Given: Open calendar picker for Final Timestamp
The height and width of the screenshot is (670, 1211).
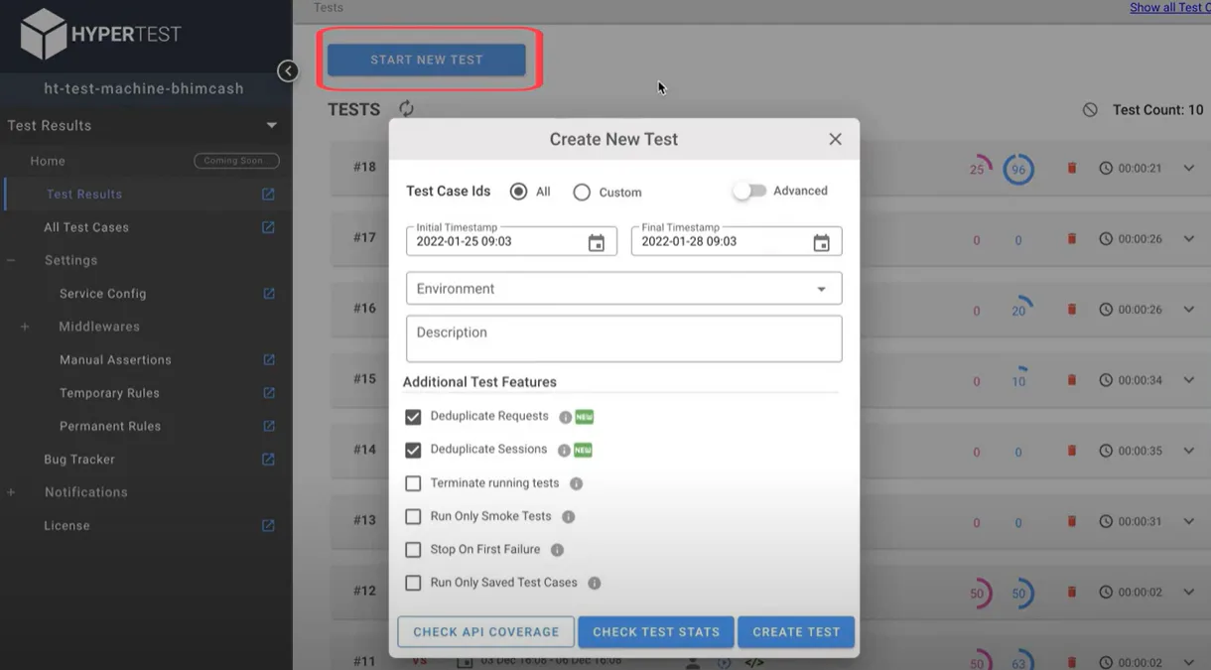Looking at the screenshot, I should click(821, 243).
